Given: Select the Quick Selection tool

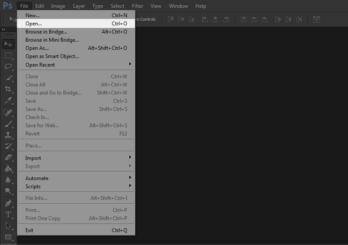Looking at the screenshot, I should 8,78.
